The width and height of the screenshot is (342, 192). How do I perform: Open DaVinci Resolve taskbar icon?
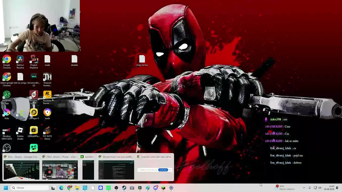click(140, 188)
